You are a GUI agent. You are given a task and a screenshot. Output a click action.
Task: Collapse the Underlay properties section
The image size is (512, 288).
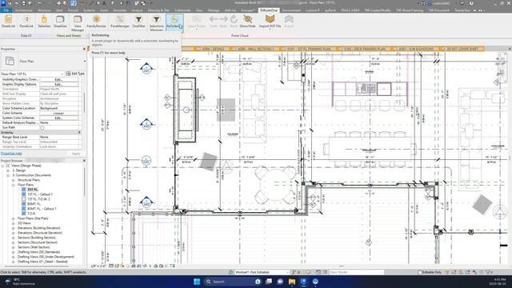click(x=79, y=133)
